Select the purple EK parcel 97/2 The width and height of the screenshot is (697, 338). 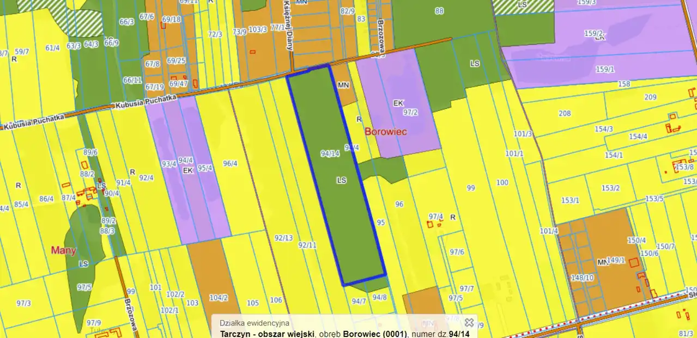pos(410,112)
